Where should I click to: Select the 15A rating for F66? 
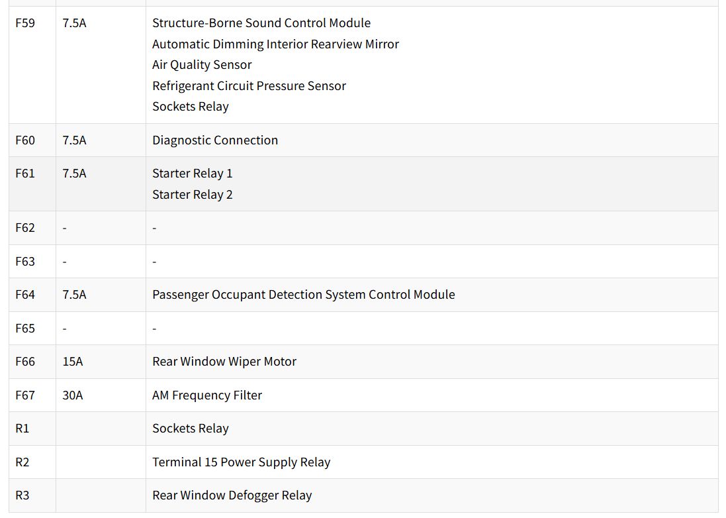(73, 362)
